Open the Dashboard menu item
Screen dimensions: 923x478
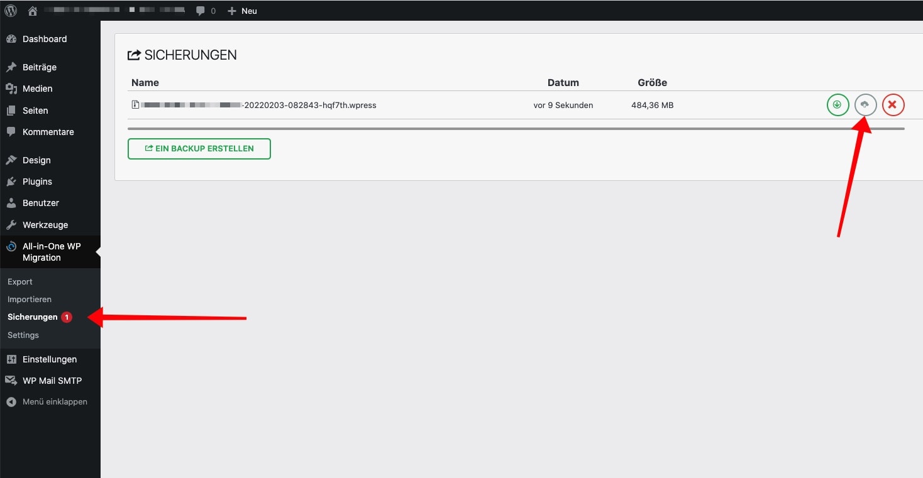click(44, 39)
